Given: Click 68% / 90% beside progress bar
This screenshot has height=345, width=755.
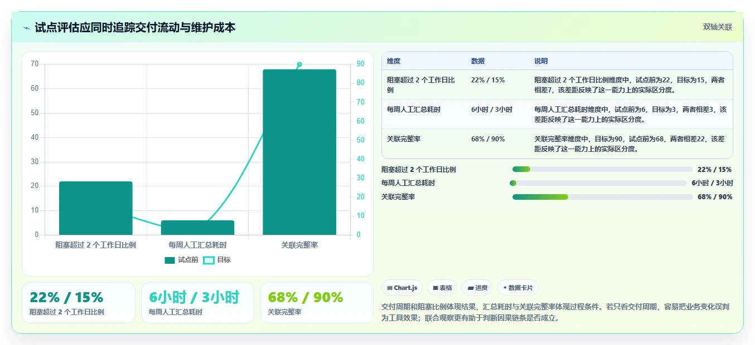Looking at the screenshot, I should point(715,197).
